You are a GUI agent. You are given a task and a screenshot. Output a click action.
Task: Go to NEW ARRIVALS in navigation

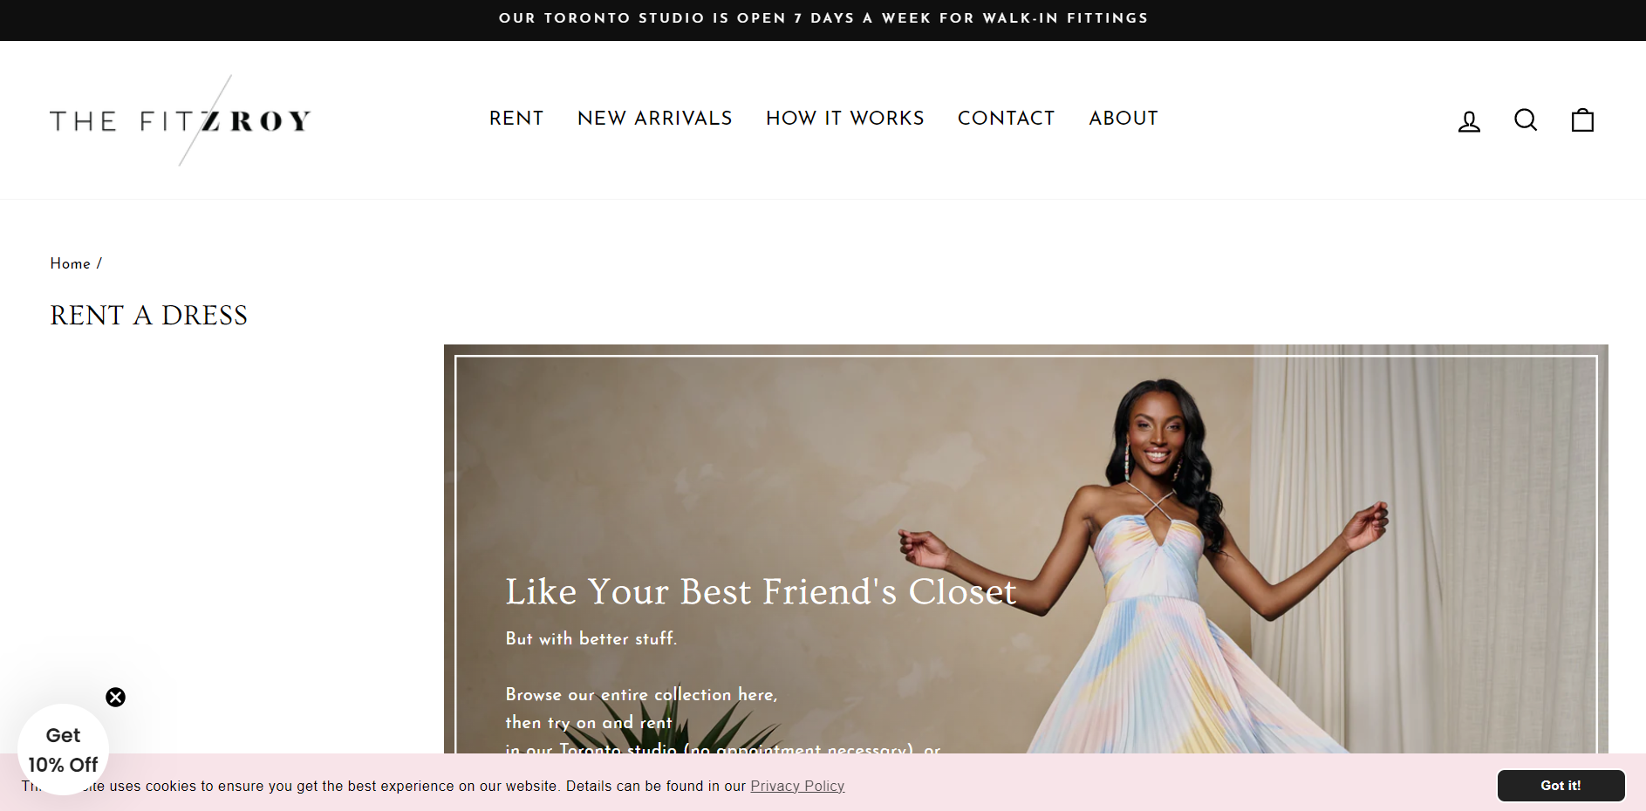click(x=655, y=119)
